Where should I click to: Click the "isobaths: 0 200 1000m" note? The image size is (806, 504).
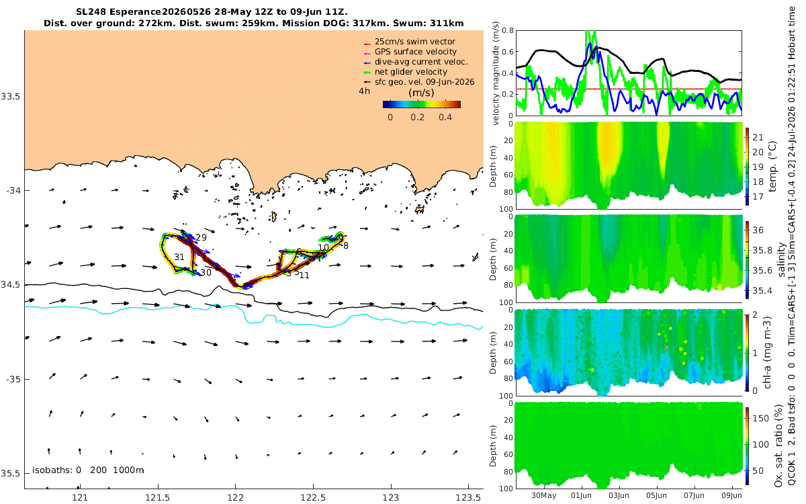pyautogui.click(x=88, y=470)
